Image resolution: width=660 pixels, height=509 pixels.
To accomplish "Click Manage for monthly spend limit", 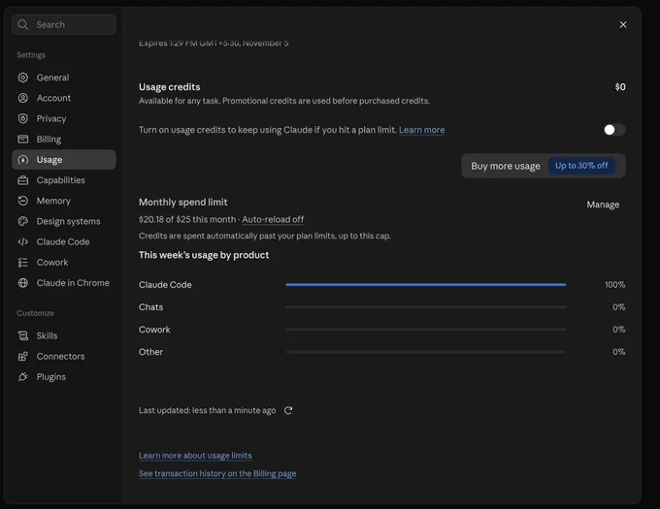I will tap(603, 205).
